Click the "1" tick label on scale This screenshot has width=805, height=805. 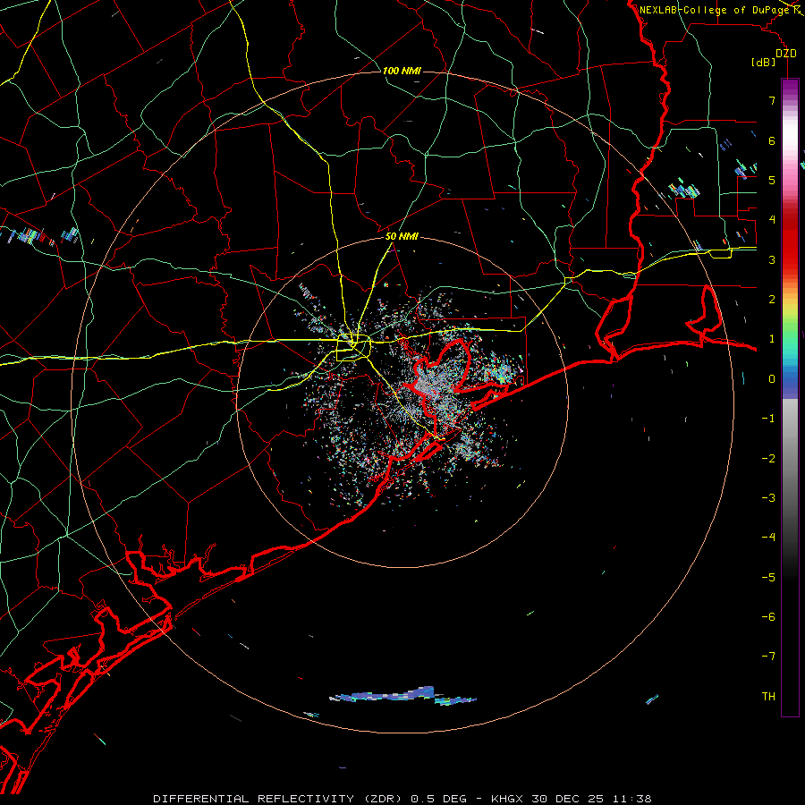point(772,339)
